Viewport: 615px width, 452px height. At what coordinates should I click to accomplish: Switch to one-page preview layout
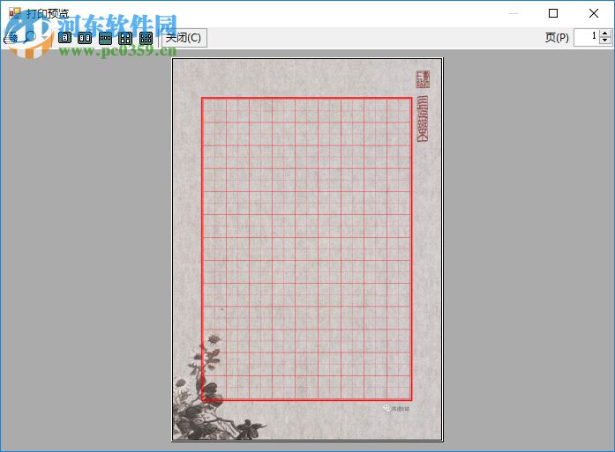point(64,38)
